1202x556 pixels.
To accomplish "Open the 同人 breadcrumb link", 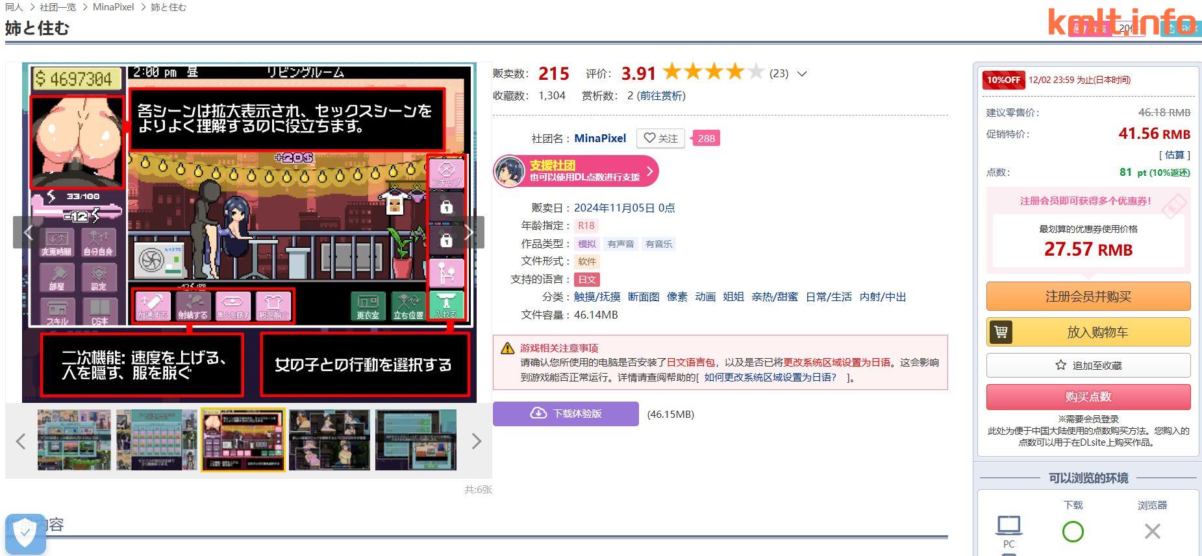I will [x=14, y=7].
